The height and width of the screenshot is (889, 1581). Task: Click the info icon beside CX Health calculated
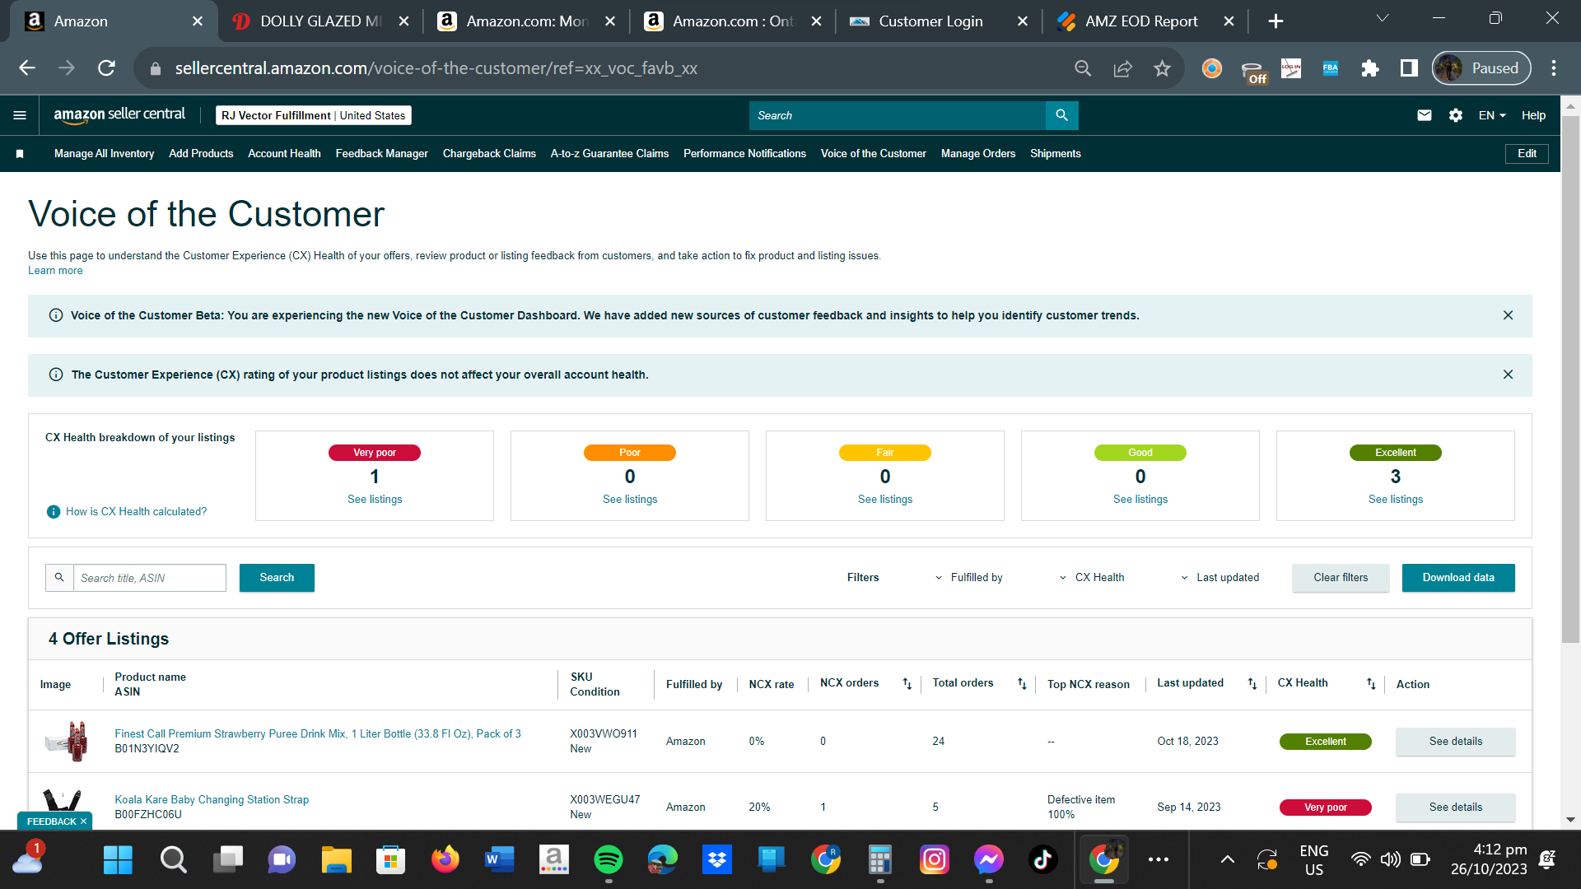[x=54, y=512]
